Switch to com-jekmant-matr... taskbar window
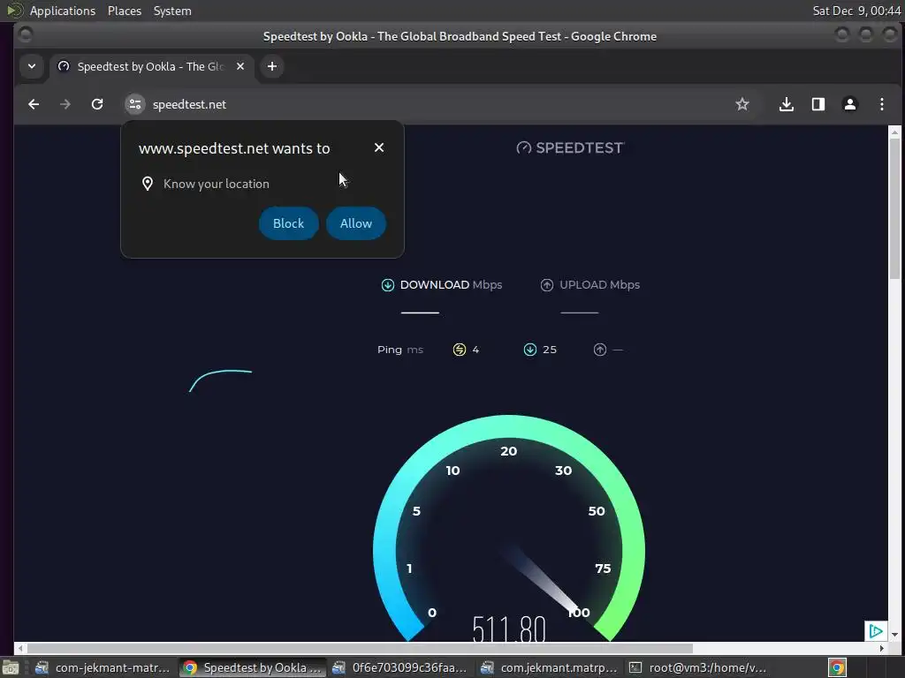Viewport: 905px width, 678px height. pos(103,667)
